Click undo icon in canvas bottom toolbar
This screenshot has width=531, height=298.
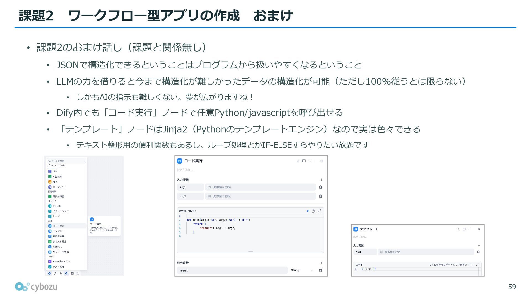(x=55, y=273)
